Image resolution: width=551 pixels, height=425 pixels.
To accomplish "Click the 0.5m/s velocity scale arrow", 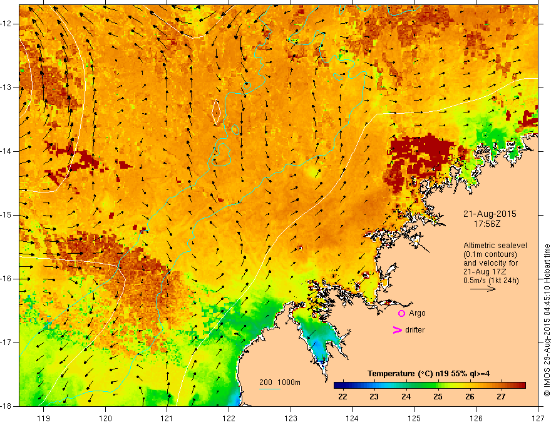I will click(x=483, y=289).
